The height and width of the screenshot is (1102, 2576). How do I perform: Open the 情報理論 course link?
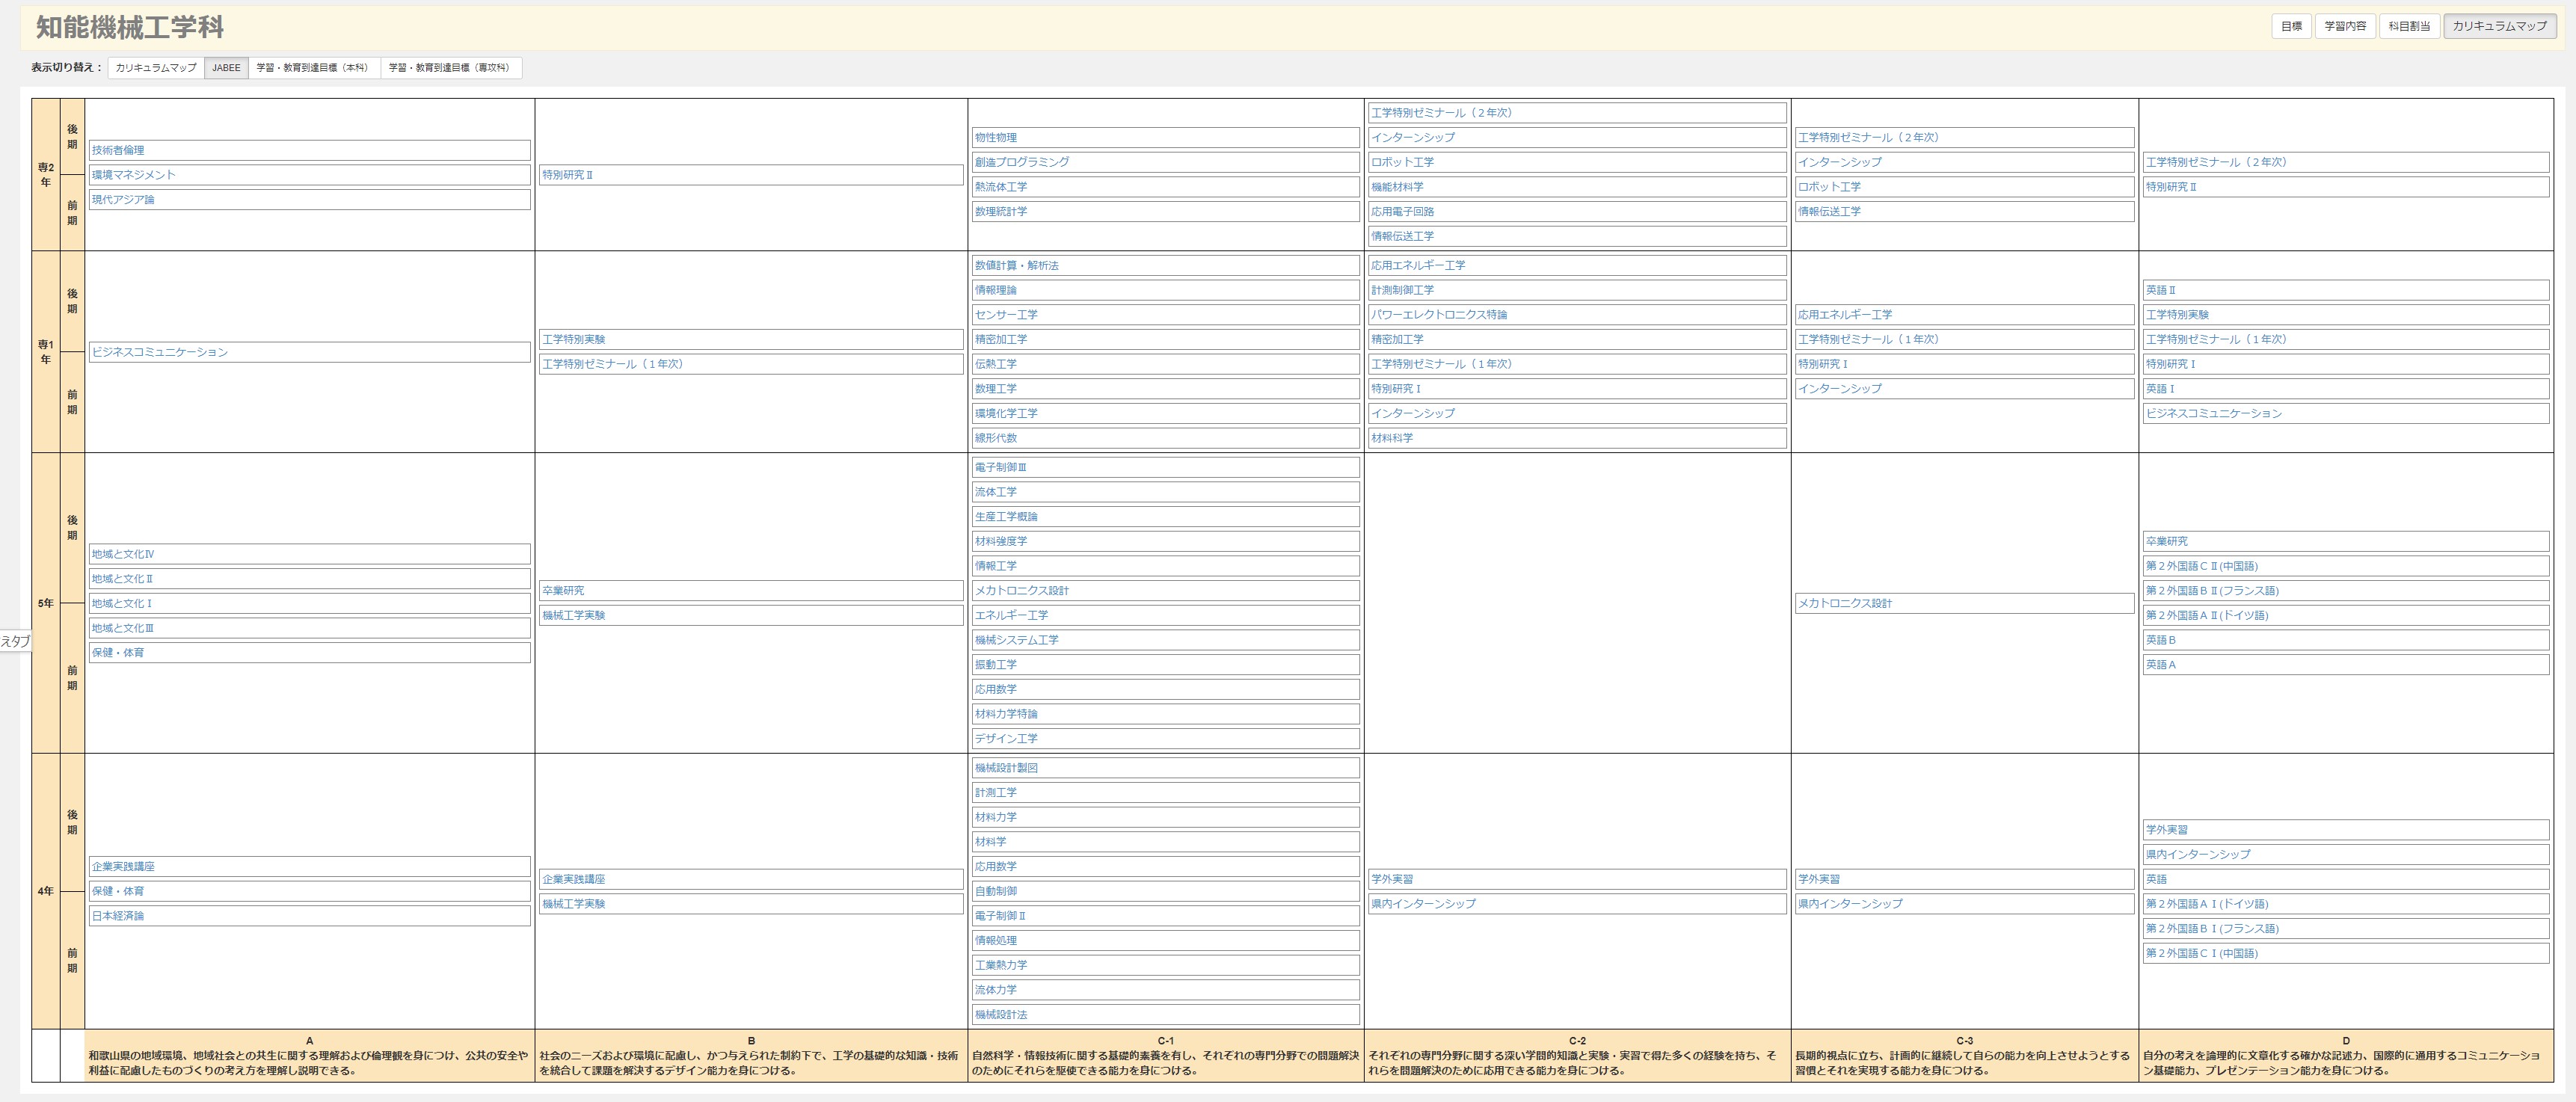996,290
